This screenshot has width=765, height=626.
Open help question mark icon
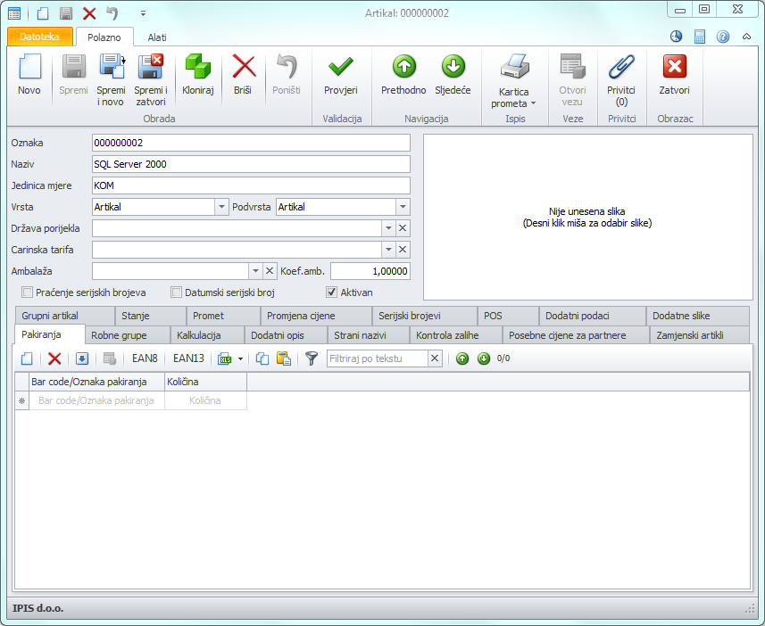[x=722, y=37]
